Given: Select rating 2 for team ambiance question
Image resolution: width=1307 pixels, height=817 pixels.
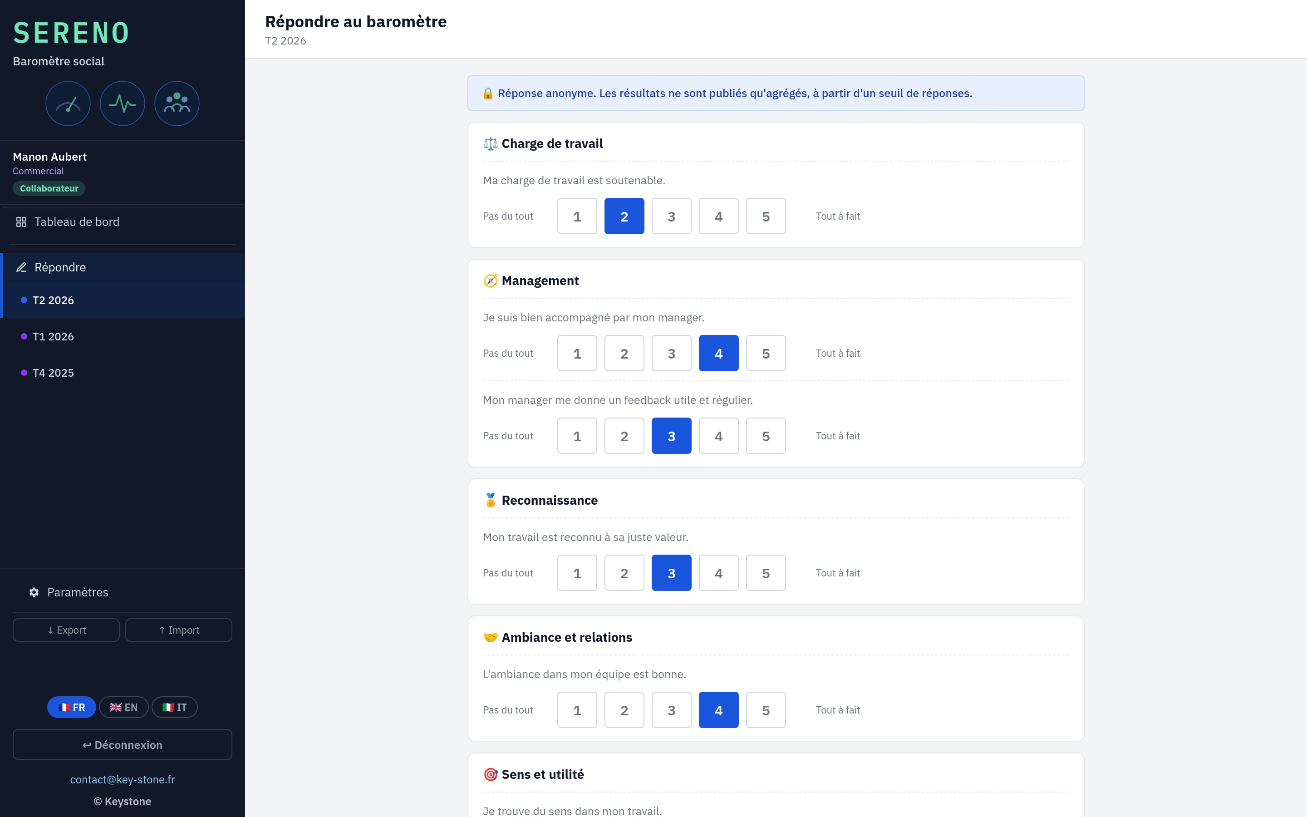Looking at the screenshot, I should pyautogui.click(x=624, y=710).
